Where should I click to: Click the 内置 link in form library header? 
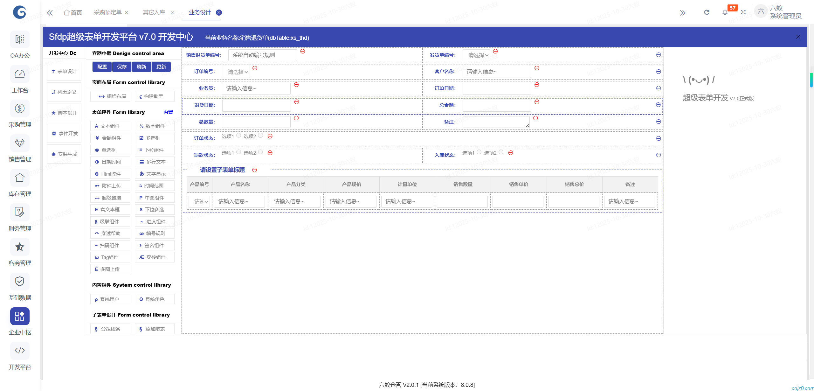click(168, 112)
